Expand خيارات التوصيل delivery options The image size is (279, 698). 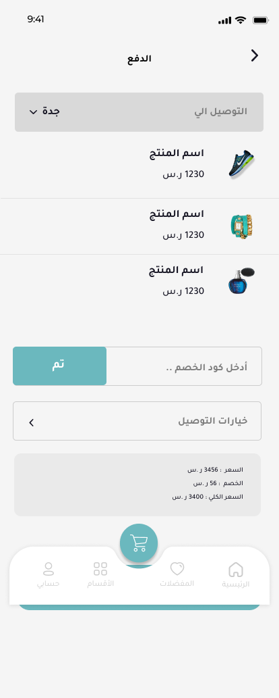pos(137,421)
